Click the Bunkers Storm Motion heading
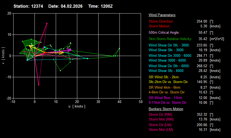 pyautogui.click(x=166, y=109)
